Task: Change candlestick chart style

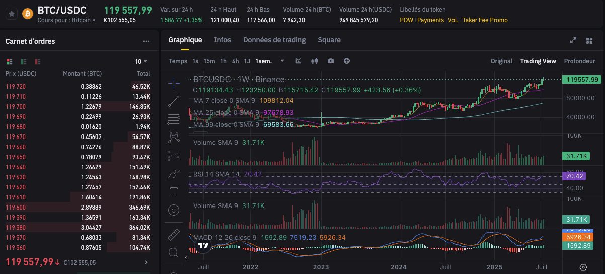Action: click(x=315, y=61)
